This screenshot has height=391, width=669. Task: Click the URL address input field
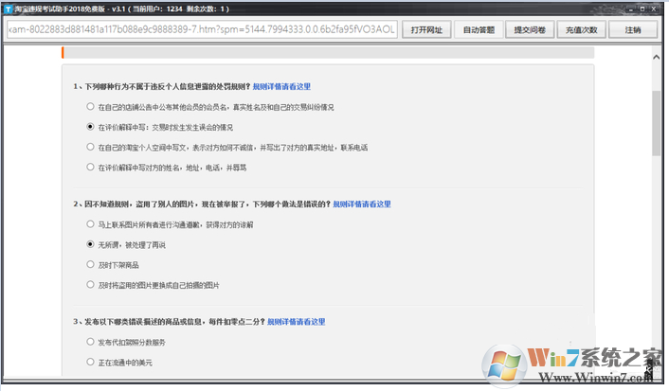coord(202,29)
